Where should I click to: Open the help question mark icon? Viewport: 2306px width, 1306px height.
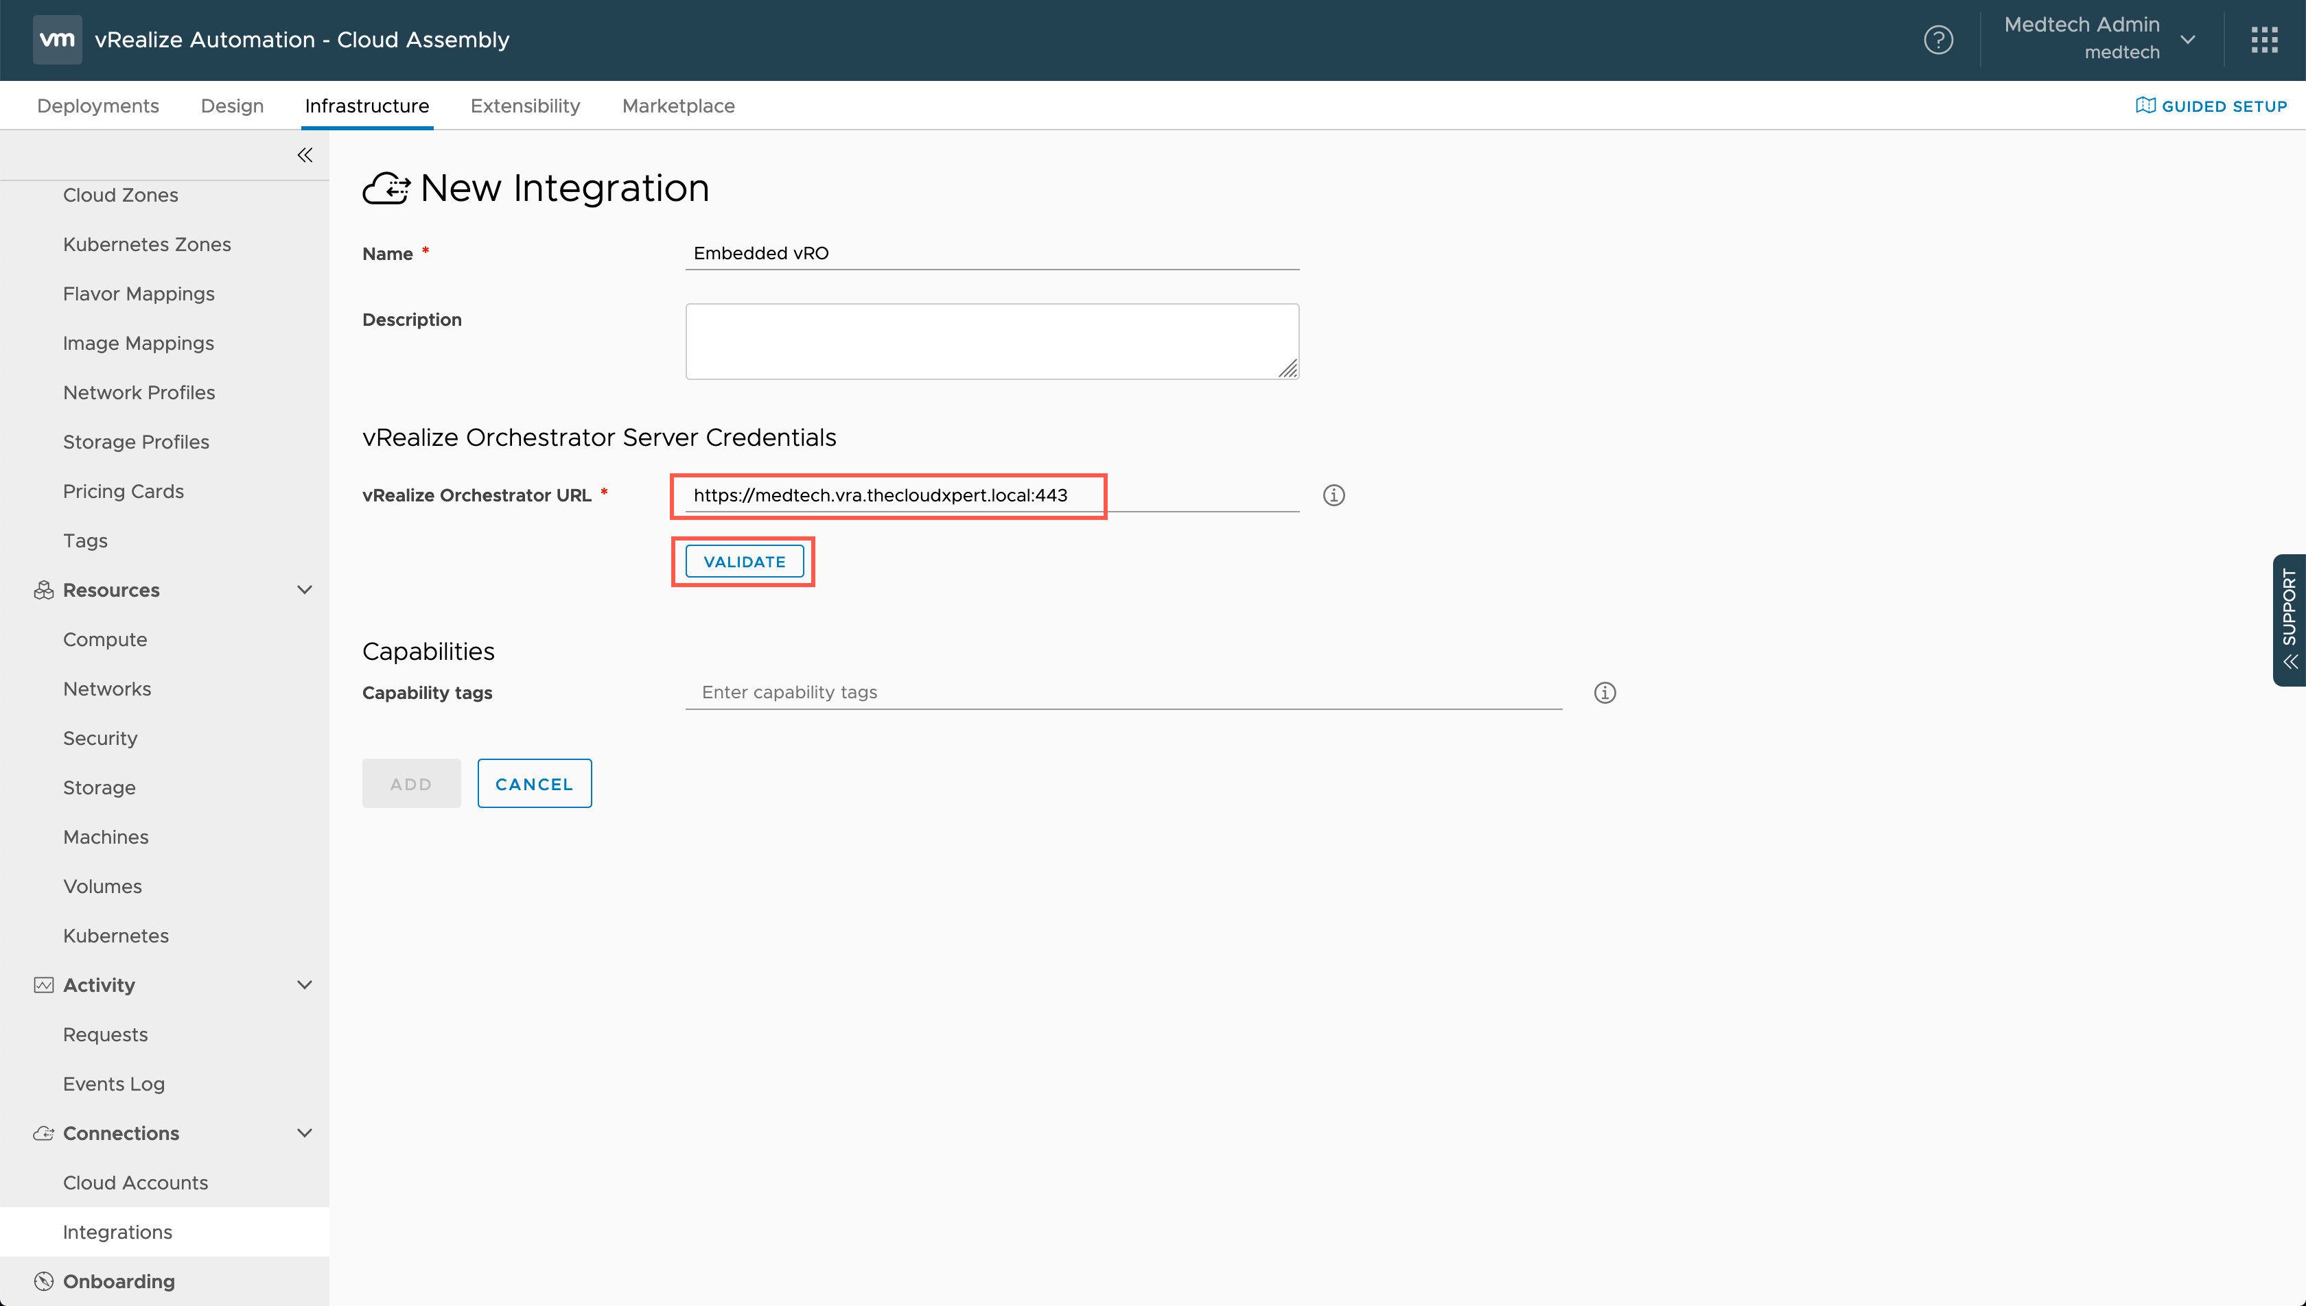coord(1938,40)
